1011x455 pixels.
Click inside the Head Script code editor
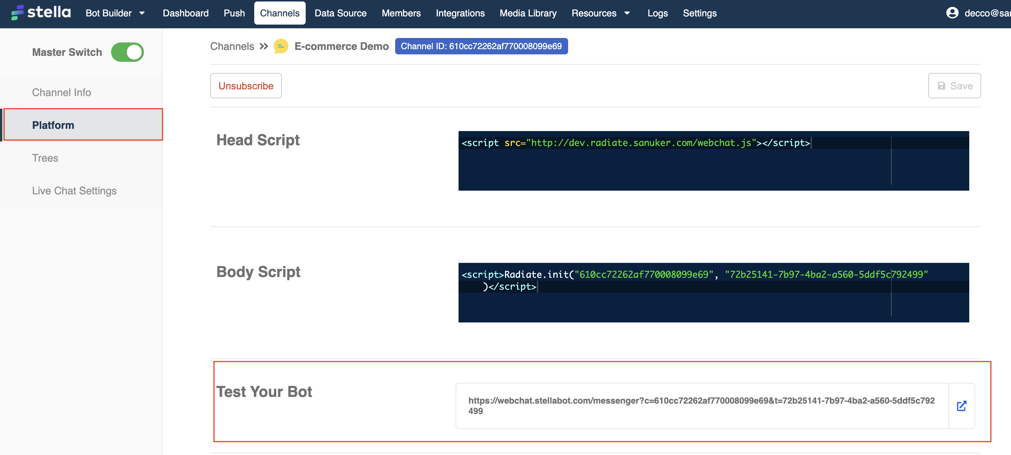point(714,161)
